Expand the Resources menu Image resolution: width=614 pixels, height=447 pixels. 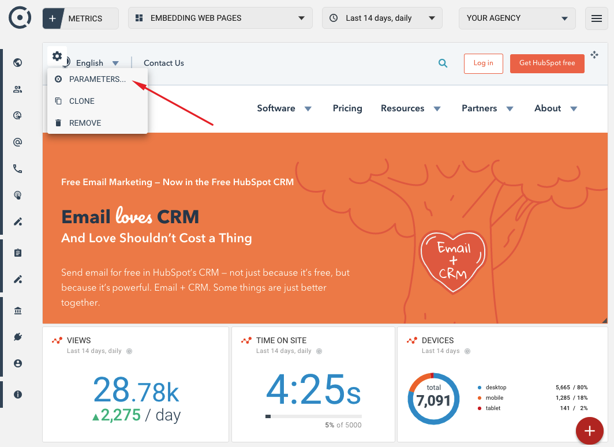[411, 108]
